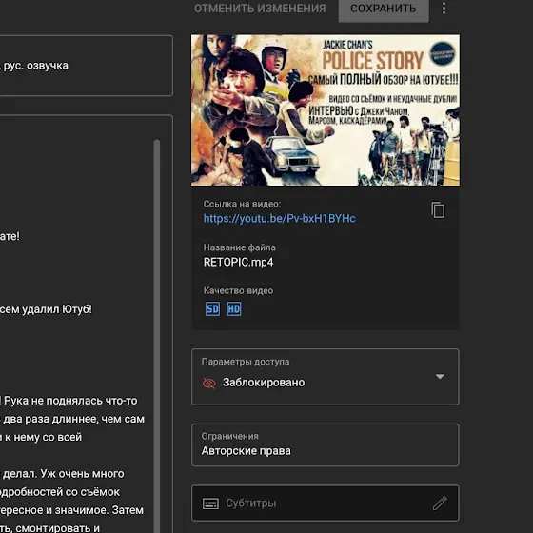The height and width of the screenshot is (533, 533).
Task: Click the 'Качество видео' label
Action: pyautogui.click(x=238, y=290)
